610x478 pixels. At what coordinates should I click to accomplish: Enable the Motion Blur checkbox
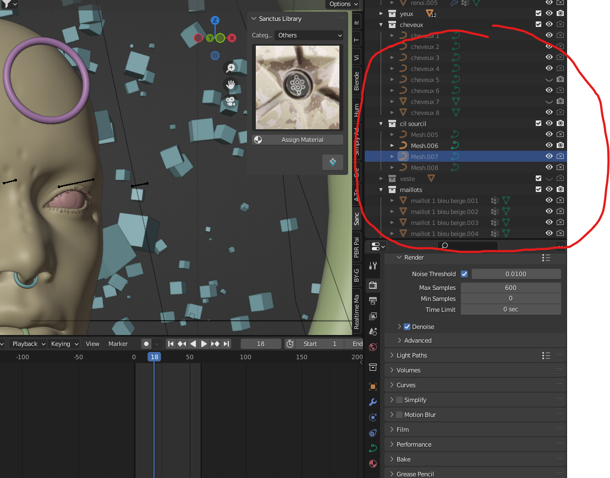pyautogui.click(x=399, y=415)
